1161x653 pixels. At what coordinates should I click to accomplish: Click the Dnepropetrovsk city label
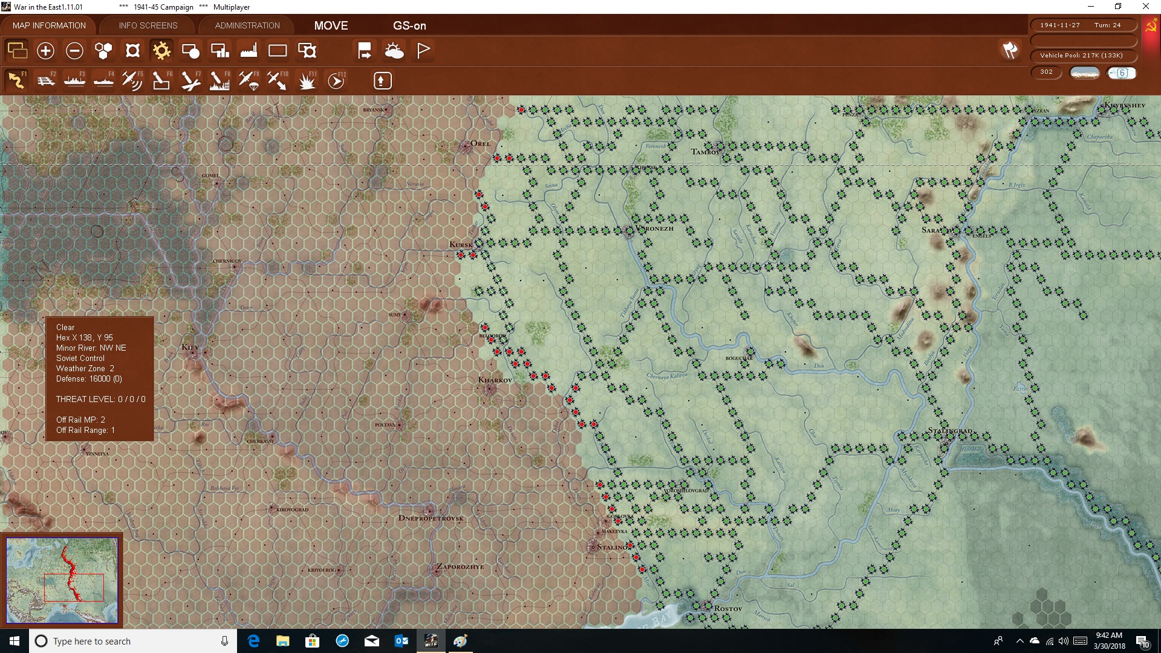pos(431,518)
